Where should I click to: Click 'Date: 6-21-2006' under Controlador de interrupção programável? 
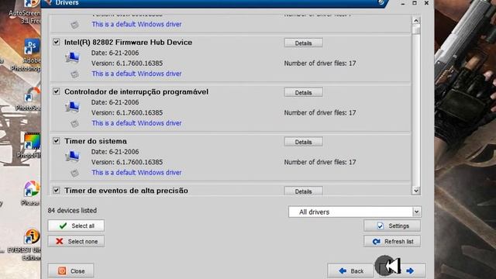[x=115, y=102]
